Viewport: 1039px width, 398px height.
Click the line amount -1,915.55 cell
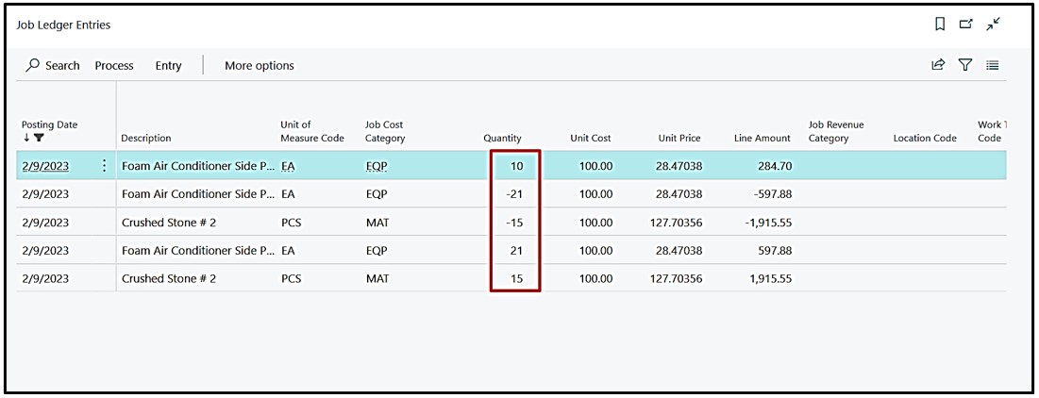point(764,223)
